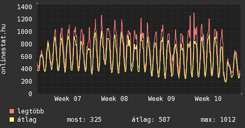Select the Week 08 axis label
Viewport: 245px width, 128px height.
pyautogui.click(x=114, y=99)
